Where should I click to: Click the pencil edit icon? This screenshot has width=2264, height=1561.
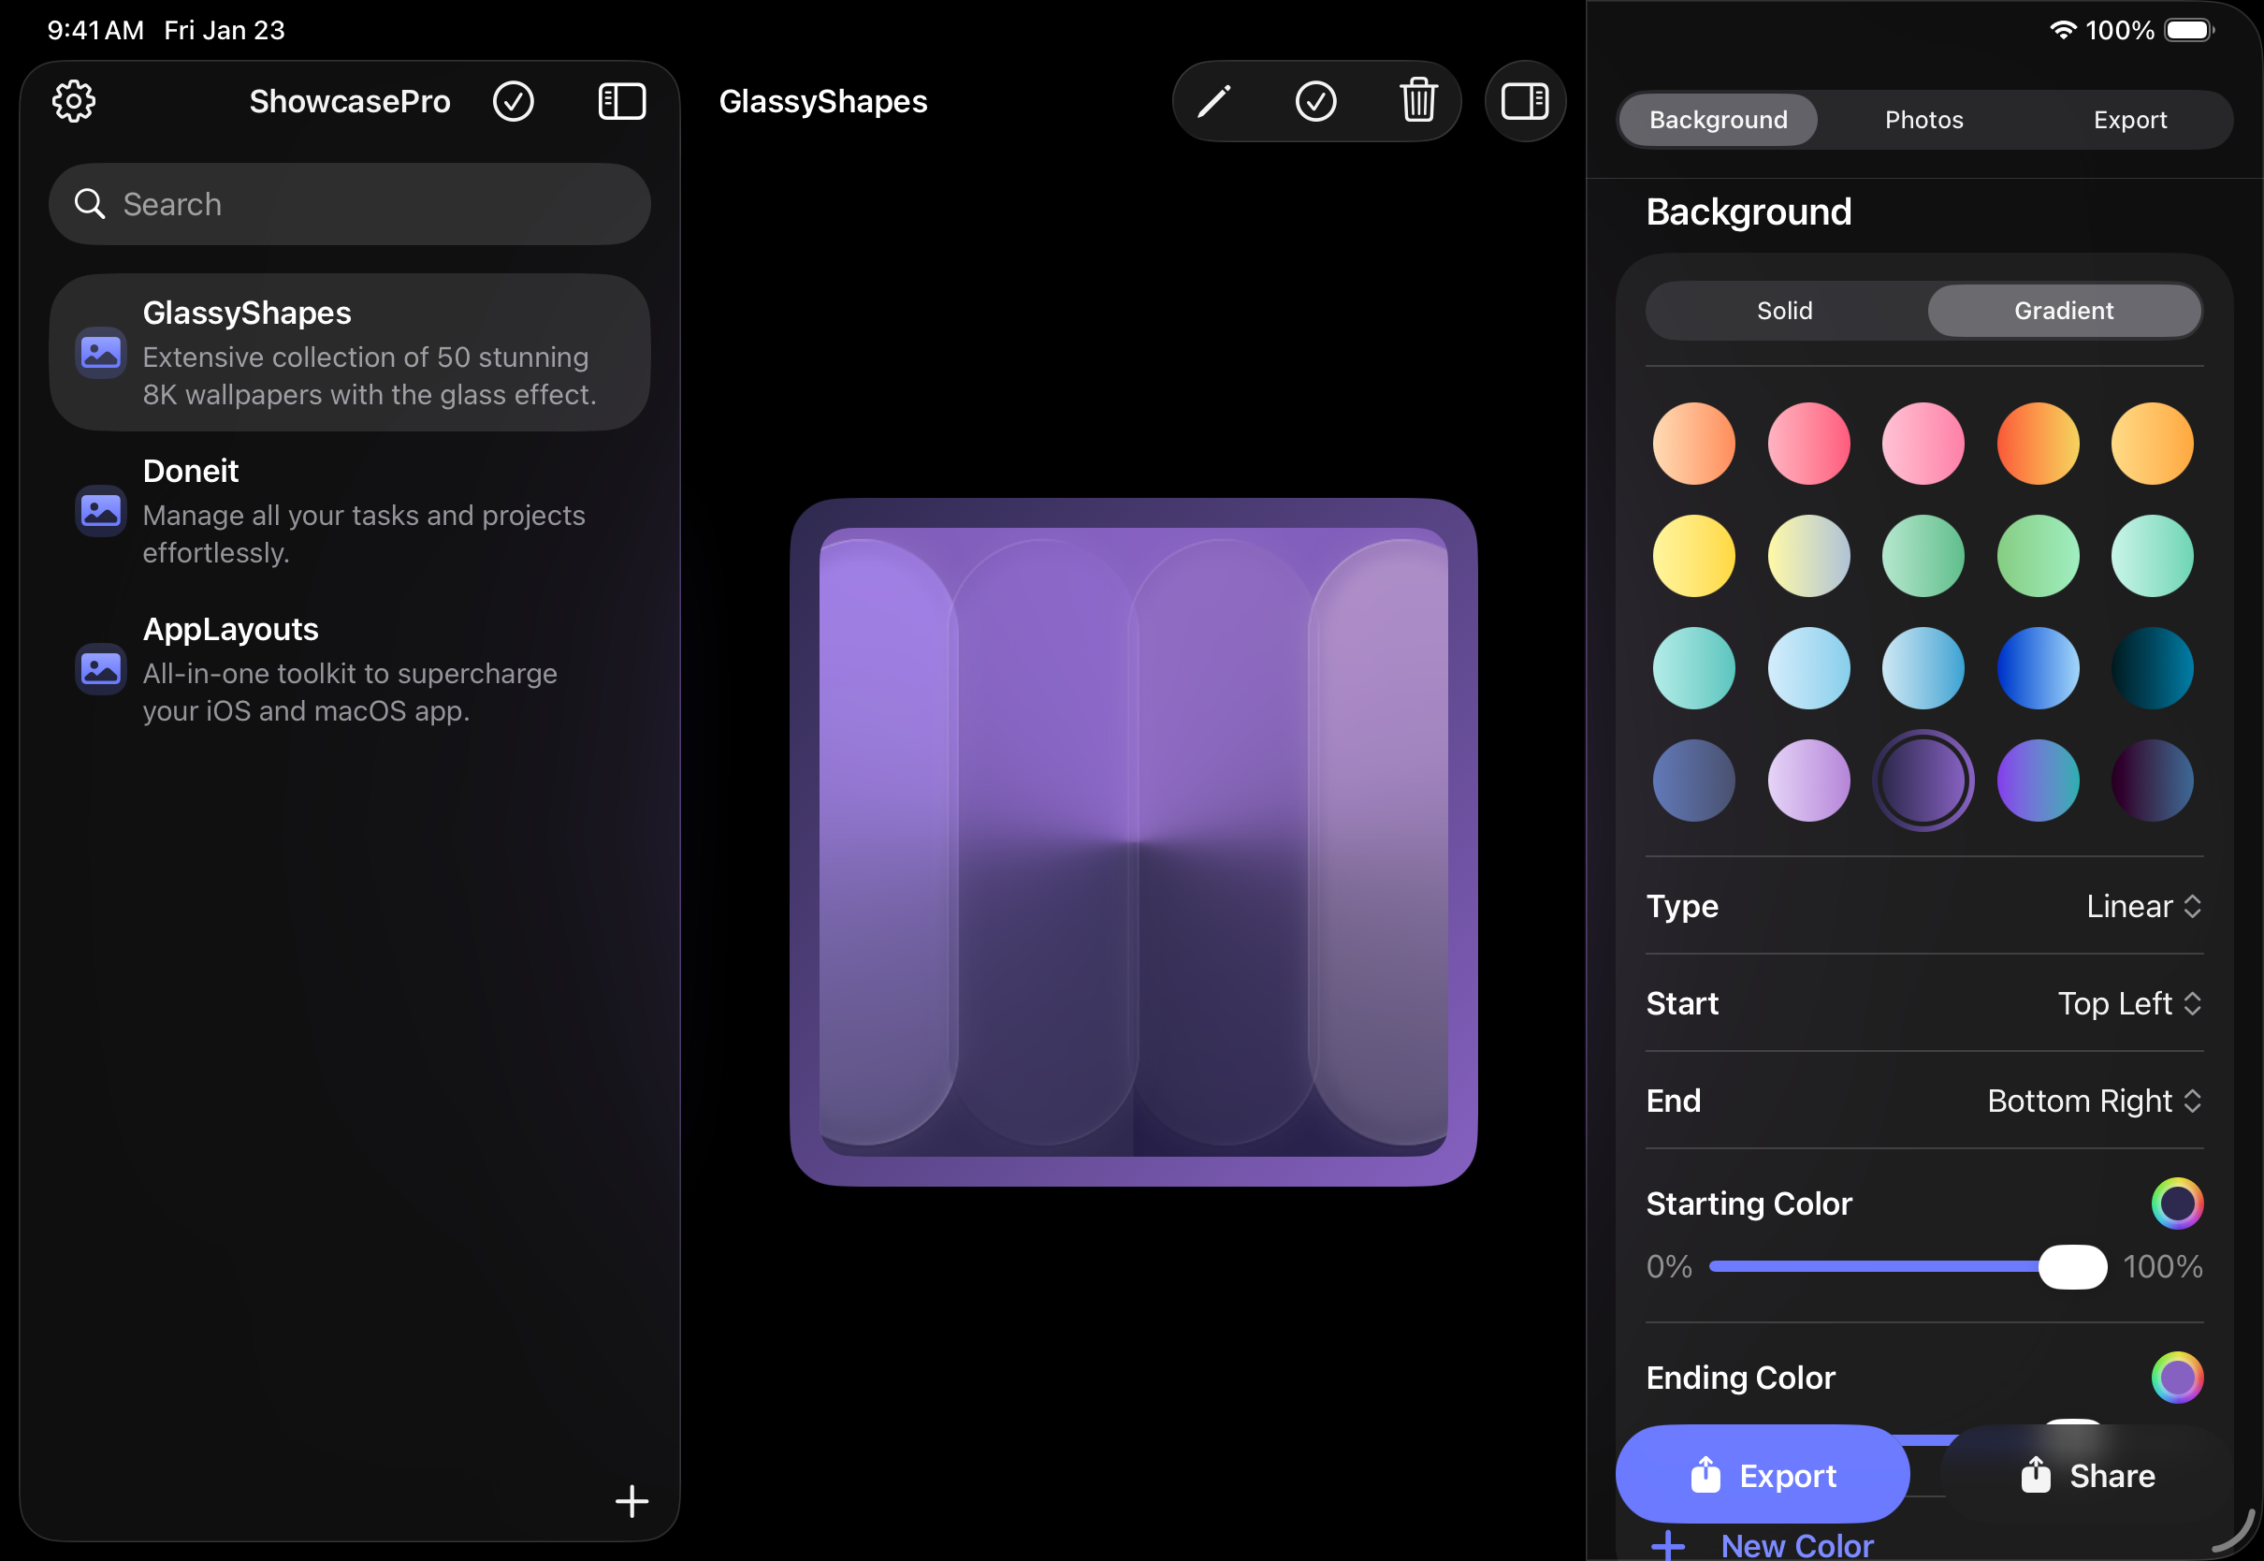[1214, 101]
